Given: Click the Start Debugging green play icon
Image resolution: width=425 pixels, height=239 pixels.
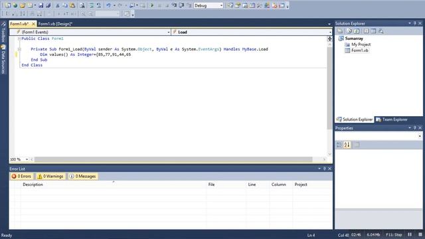Looking at the screenshot, I should coord(152,5).
